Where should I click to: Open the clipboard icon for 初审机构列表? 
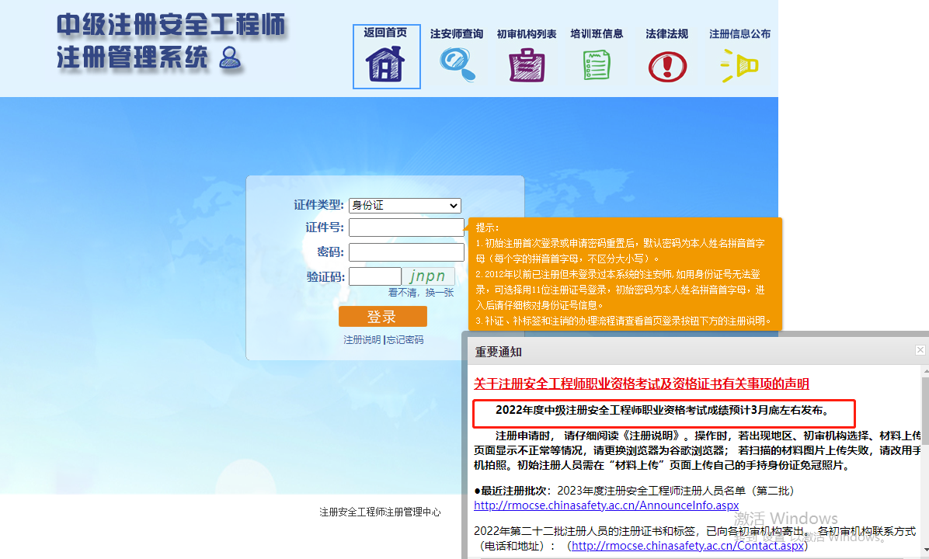click(526, 65)
